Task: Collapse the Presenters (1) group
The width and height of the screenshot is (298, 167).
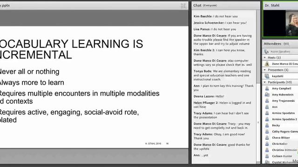Action: coord(265,70)
